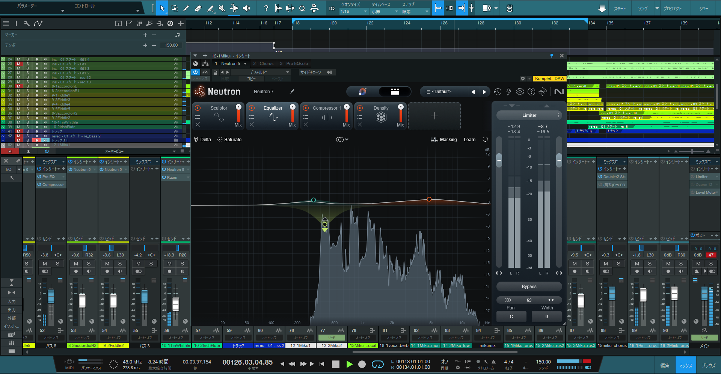Open the channel routing icon in plugin header
Screen dimensions: 721x374
coord(205,63)
